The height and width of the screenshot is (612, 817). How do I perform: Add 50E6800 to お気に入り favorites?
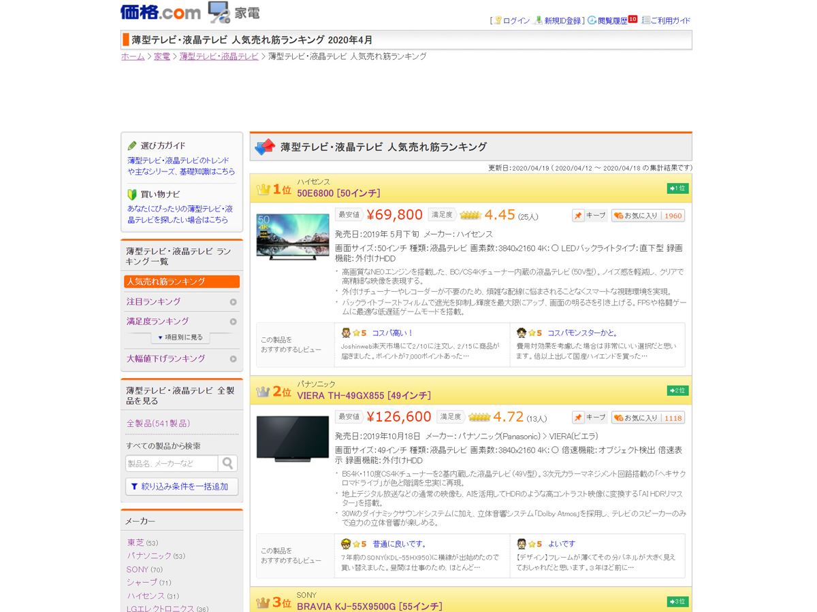[x=648, y=216]
